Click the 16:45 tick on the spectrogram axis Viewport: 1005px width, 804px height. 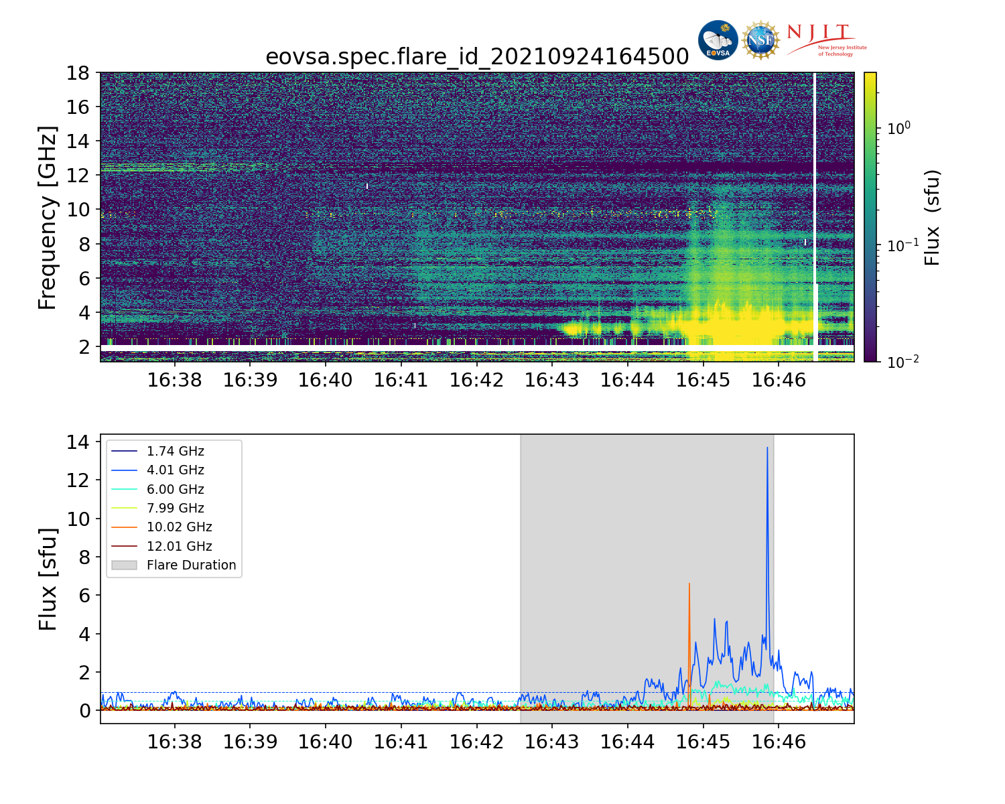703,381
